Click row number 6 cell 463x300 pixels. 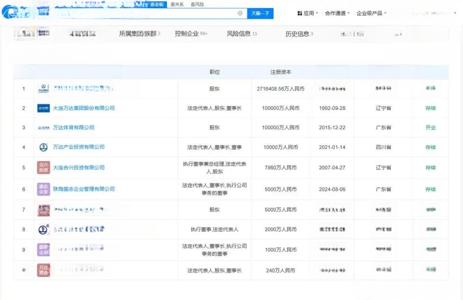tap(24, 189)
